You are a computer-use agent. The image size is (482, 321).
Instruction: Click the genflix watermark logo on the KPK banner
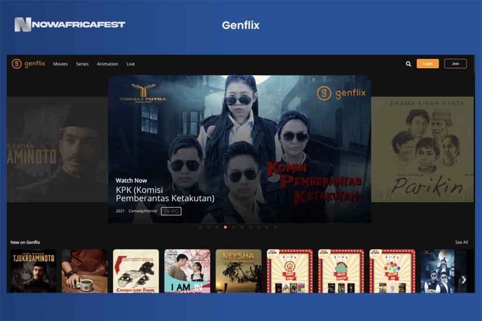coord(341,93)
